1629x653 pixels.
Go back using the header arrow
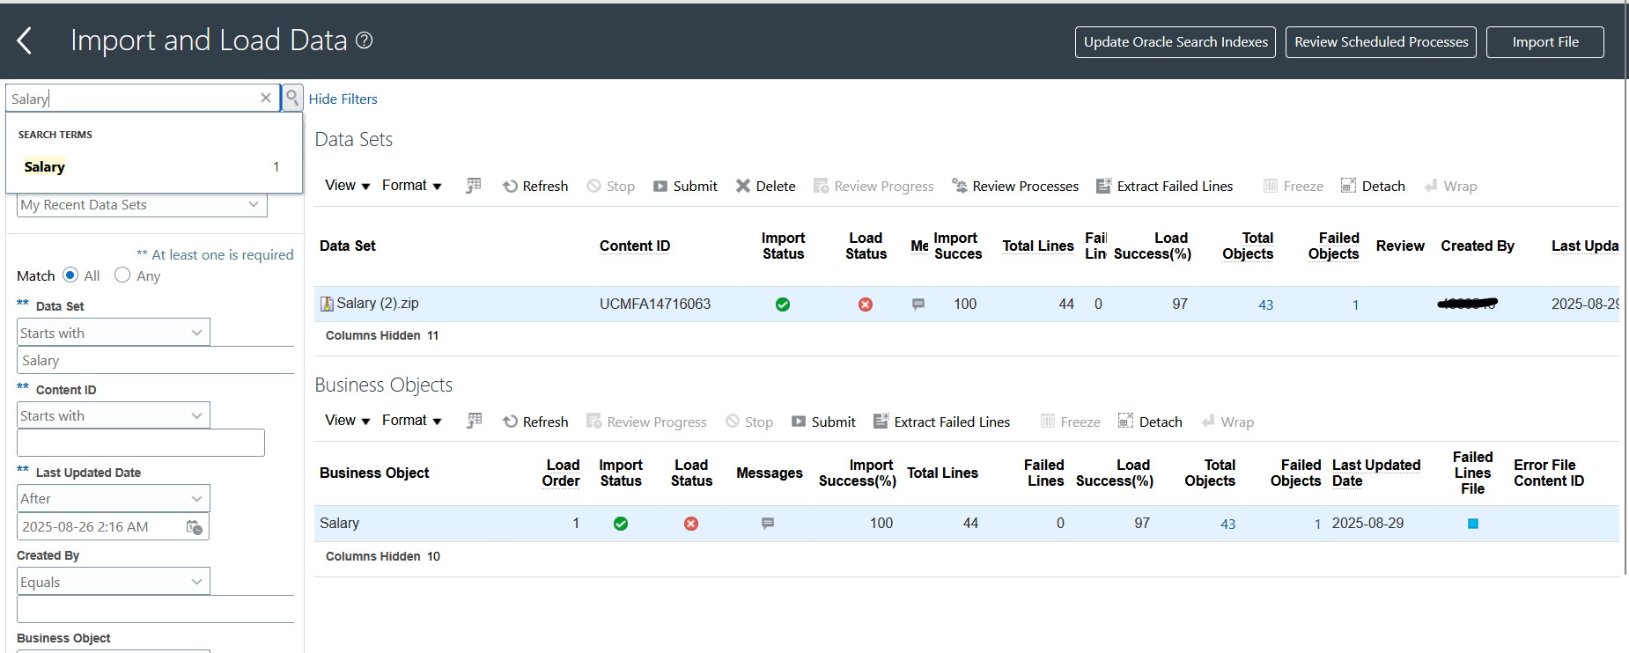point(25,40)
